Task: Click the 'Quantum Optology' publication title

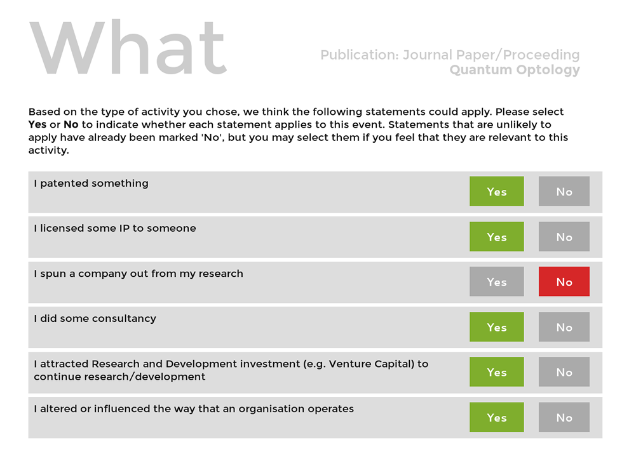Action: click(x=515, y=70)
